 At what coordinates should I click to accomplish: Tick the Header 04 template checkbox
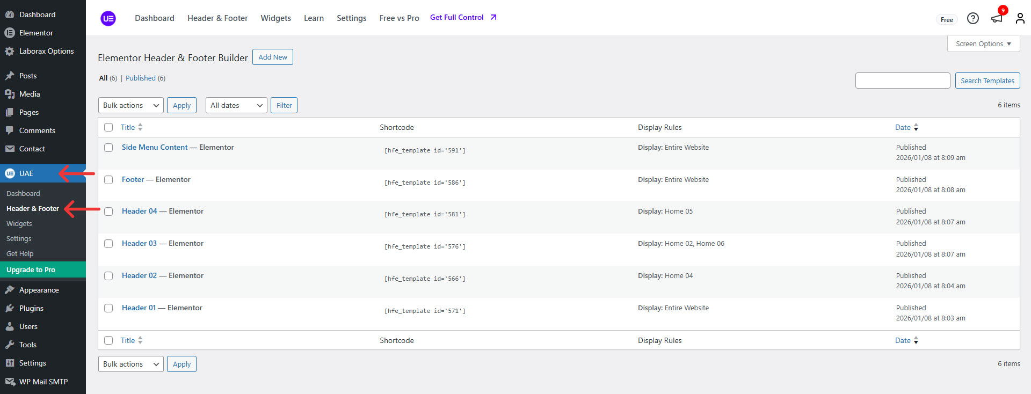(108, 211)
